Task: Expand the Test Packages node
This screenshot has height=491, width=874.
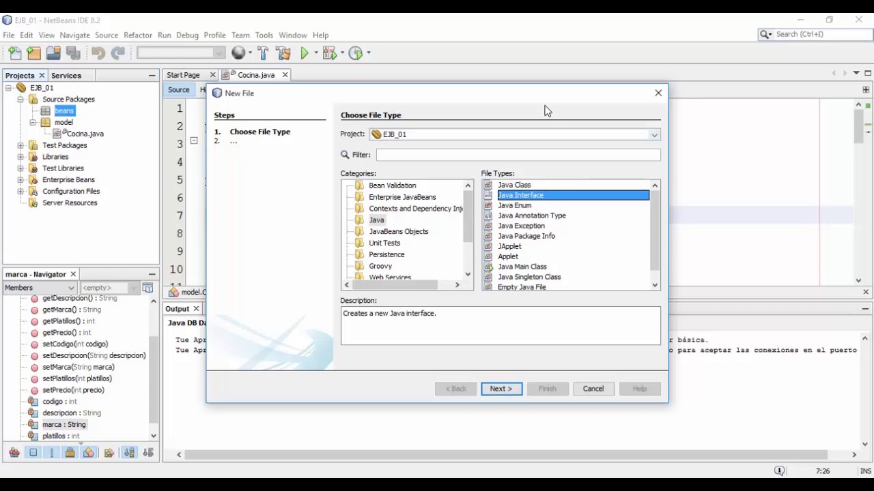Action: (20, 145)
